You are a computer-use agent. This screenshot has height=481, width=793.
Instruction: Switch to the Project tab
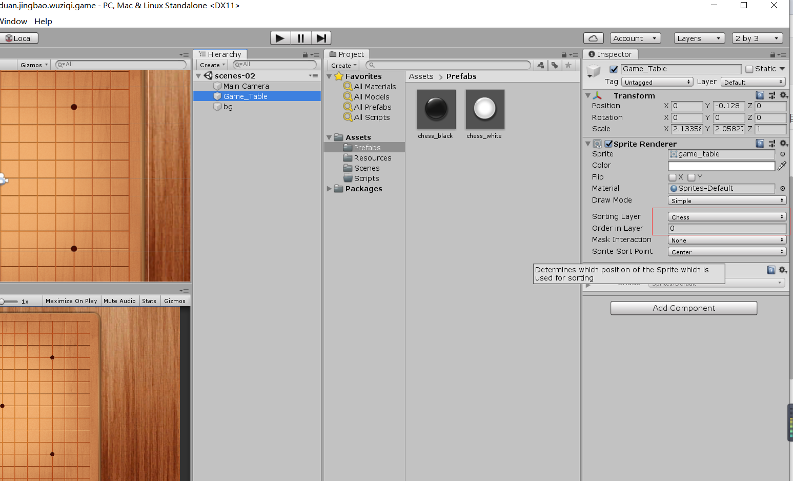pyautogui.click(x=347, y=54)
